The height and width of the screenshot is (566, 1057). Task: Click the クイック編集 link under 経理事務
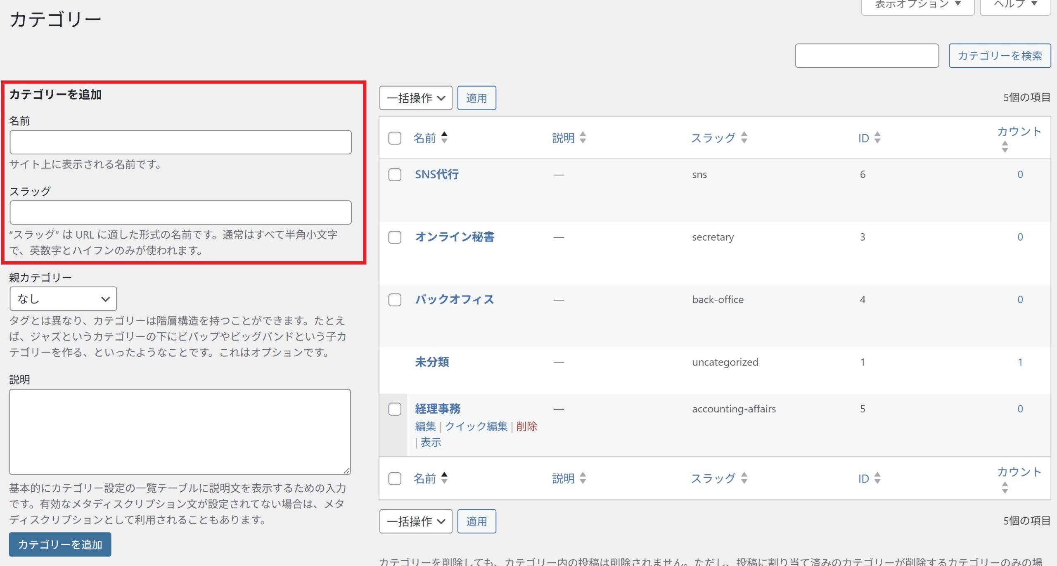[x=476, y=426]
